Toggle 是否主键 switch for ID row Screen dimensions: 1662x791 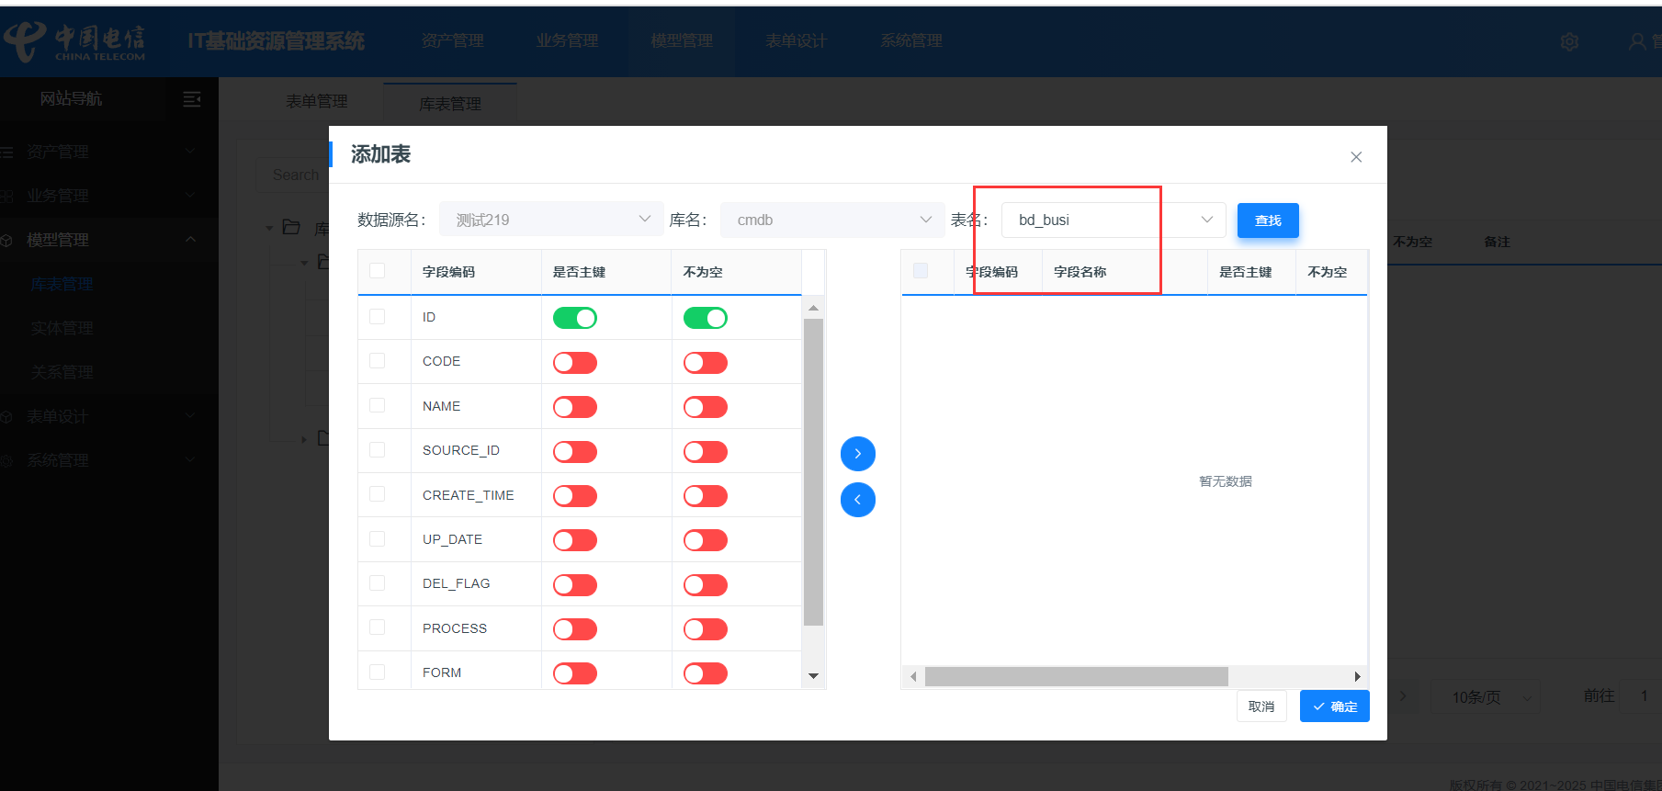click(575, 318)
